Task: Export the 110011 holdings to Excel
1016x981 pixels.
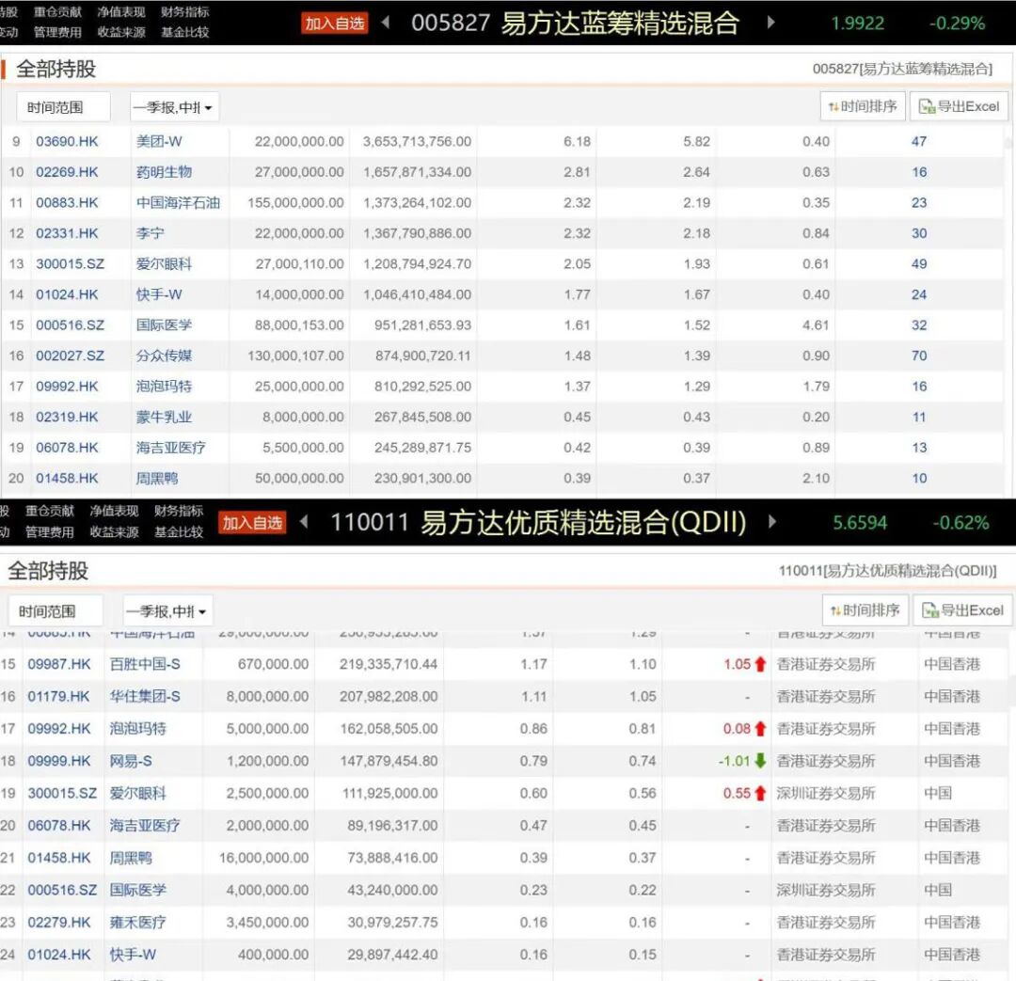Action: click(963, 610)
